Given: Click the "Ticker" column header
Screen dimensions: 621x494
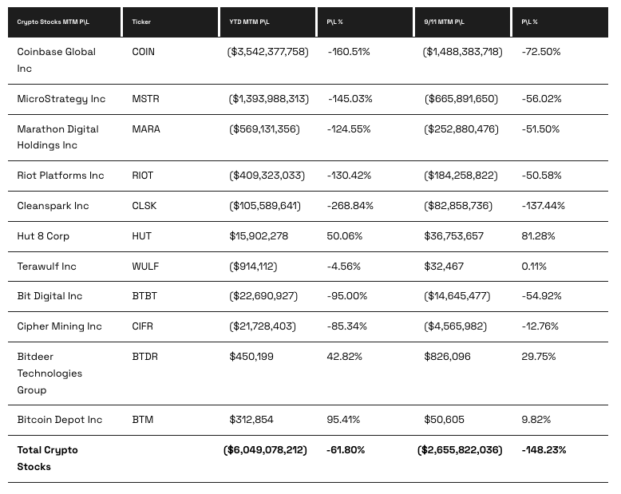Looking at the screenshot, I should [x=141, y=22].
